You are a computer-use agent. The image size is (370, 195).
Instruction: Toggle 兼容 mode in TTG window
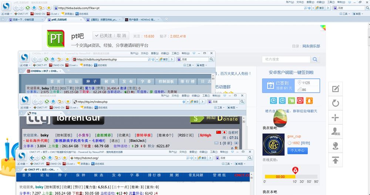(195, 101)
